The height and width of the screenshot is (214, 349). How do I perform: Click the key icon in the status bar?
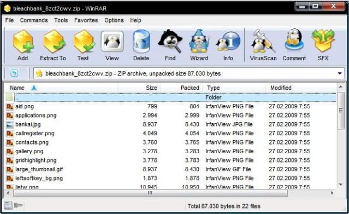click(x=18, y=205)
